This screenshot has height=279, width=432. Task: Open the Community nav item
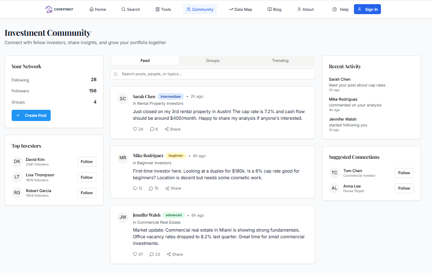[200, 10]
